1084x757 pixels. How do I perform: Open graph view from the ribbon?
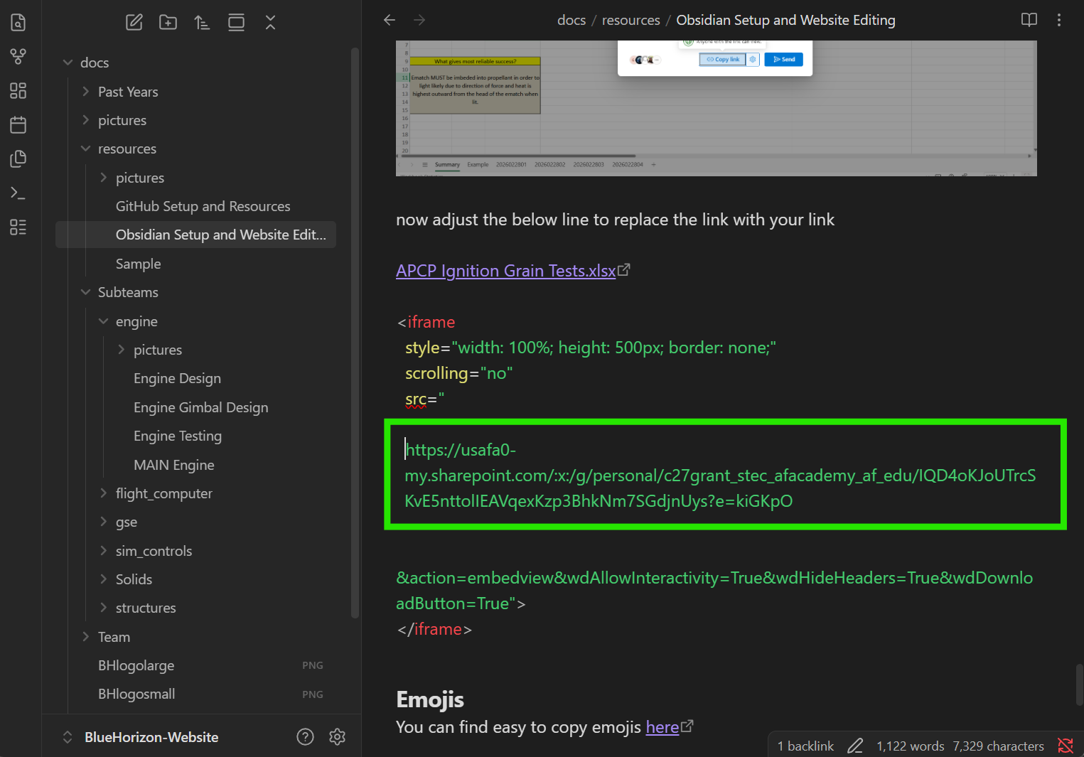[x=18, y=56]
